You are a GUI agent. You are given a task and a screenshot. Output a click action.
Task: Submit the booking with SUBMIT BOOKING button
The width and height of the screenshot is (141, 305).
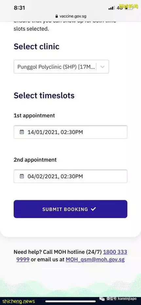tap(70, 209)
